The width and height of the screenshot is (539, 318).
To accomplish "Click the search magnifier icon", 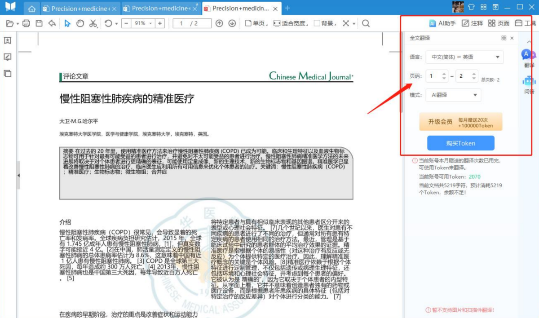I will [x=366, y=23].
